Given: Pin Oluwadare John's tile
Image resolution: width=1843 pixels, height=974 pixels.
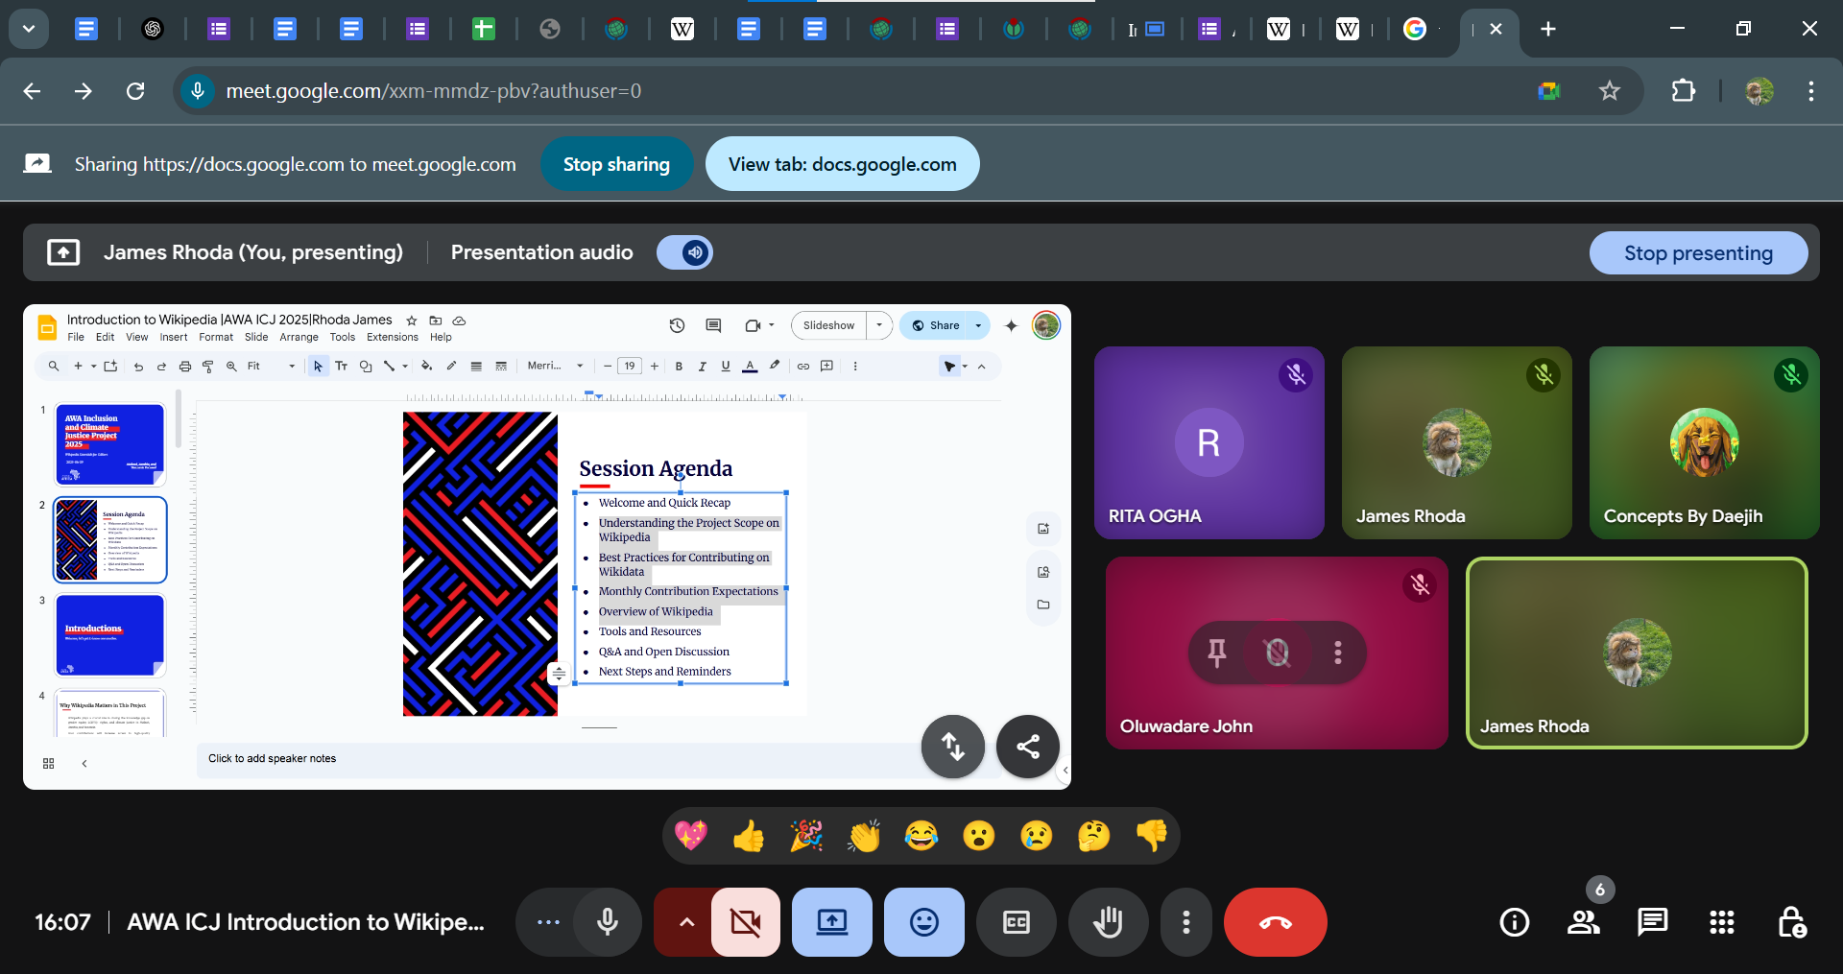Looking at the screenshot, I should pyautogui.click(x=1216, y=653).
